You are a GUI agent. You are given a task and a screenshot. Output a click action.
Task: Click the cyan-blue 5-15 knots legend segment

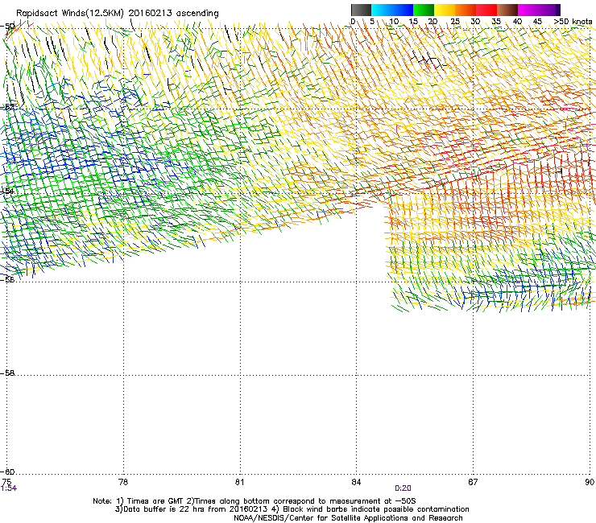click(392, 10)
